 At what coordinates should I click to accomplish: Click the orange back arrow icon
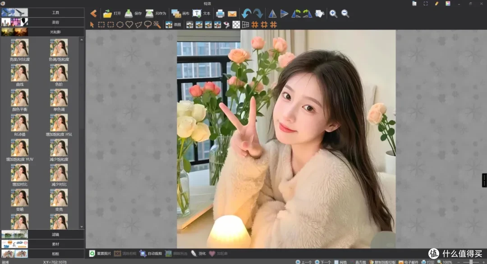click(93, 14)
